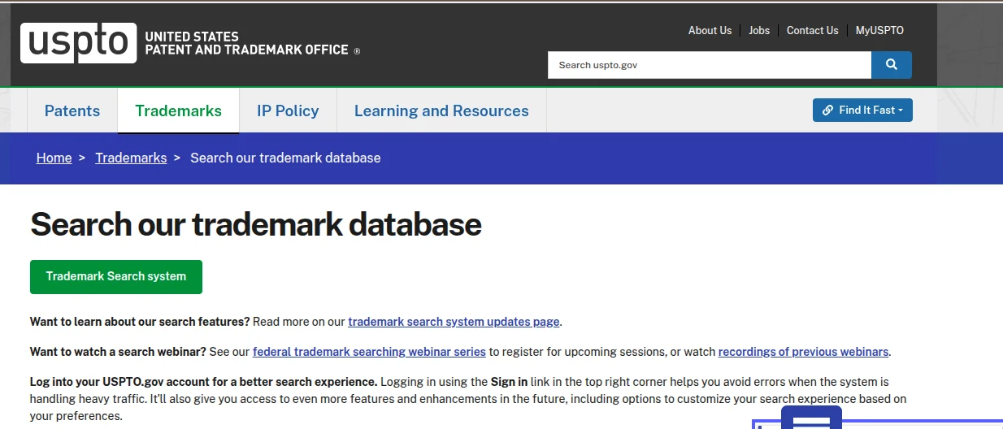The width and height of the screenshot is (1003, 429).
Task: Click United States Patent and Trademark Office text
Action: click(x=252, y=43)
